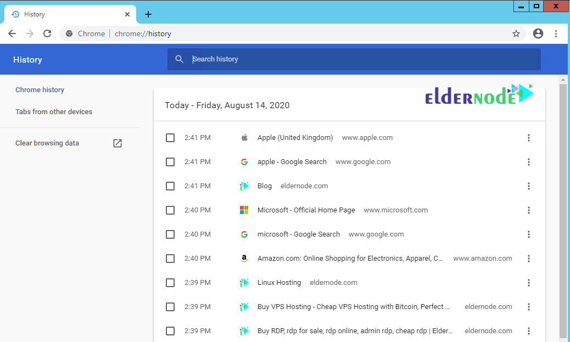Image resolution: width=570 pixels, height=342 pixels.
Task: Click the Amazon favicon in history list
Action: pyautogui.click(x=244, y=259)
